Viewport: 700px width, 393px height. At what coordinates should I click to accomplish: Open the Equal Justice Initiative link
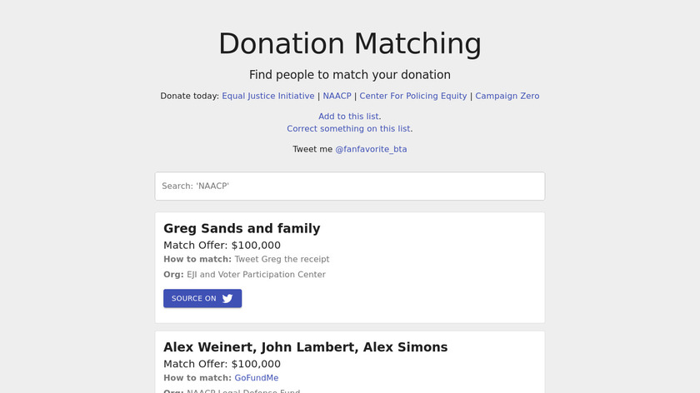tap(268, 96)
